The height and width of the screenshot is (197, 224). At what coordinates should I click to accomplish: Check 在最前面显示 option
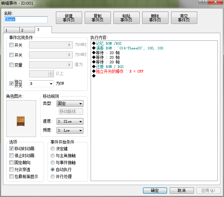pyautogui.click(x=12, y=176)
